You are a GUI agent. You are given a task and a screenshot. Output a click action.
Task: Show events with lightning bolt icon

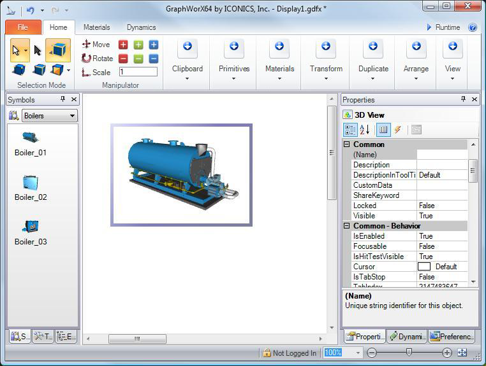[x=398, y=130]
